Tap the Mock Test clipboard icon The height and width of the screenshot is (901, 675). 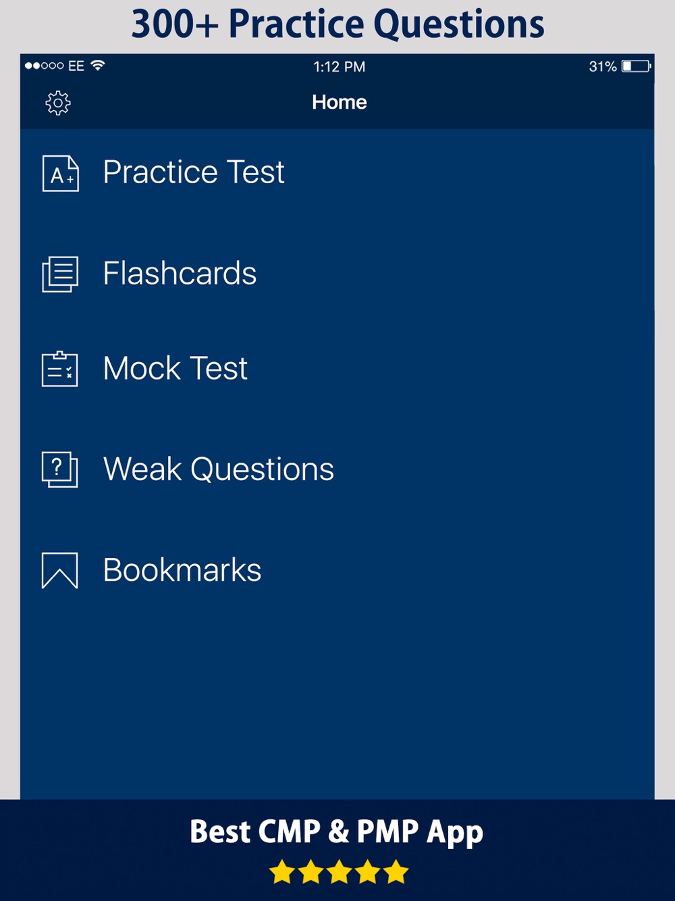point(60,369)
